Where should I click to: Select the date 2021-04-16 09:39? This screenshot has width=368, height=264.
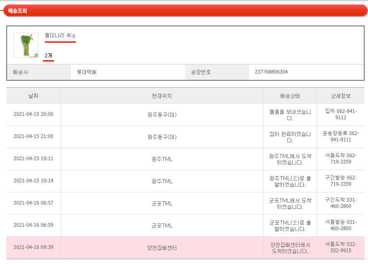33,247
